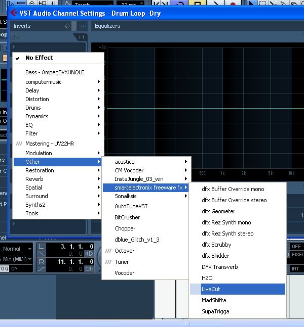Open the Restoration category

(x=58, y=170)
